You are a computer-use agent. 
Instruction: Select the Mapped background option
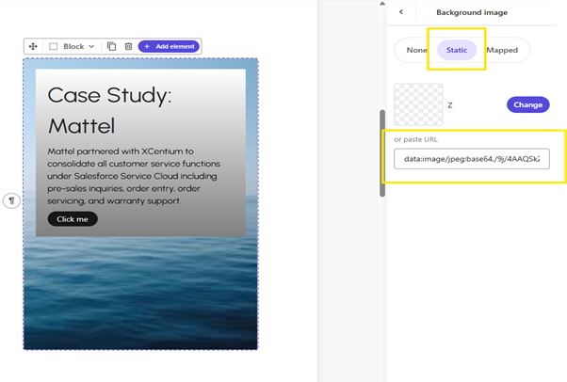(502, 50)
